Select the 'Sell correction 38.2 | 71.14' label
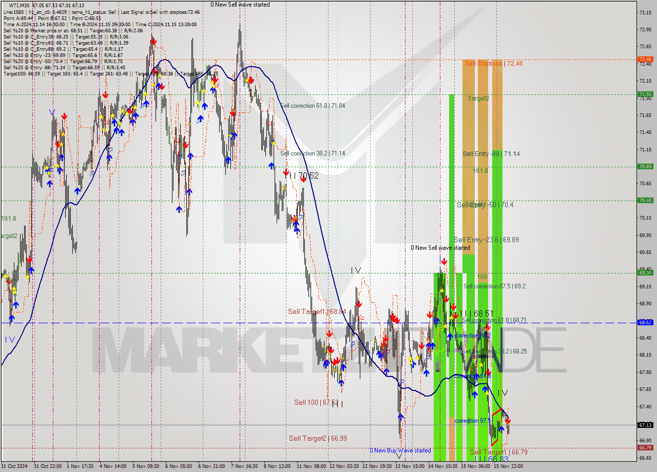 [312, 153]
